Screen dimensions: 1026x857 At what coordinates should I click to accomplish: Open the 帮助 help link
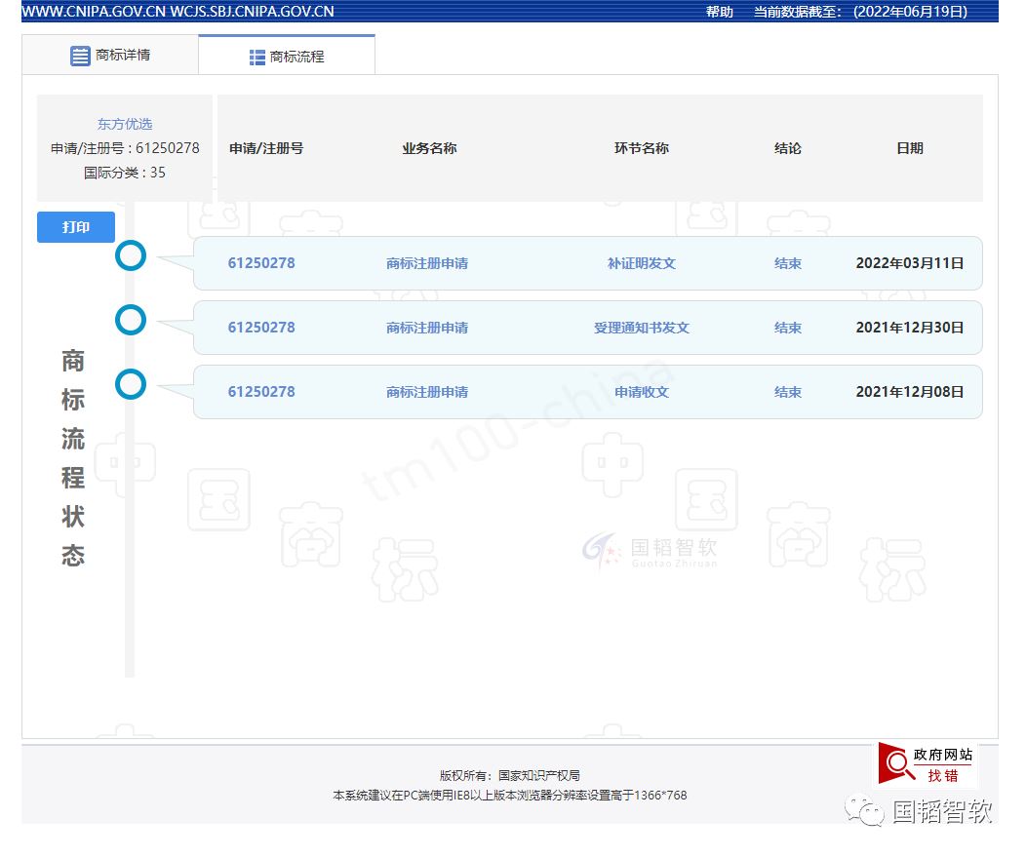[x=719, y=12]
